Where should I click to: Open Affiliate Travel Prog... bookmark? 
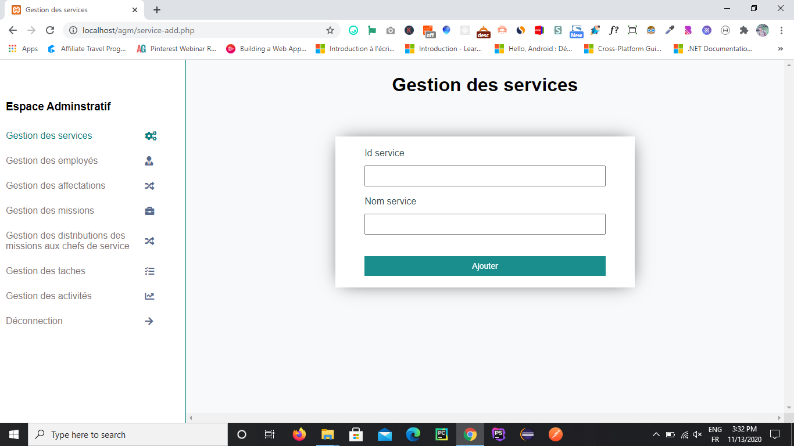87,49
